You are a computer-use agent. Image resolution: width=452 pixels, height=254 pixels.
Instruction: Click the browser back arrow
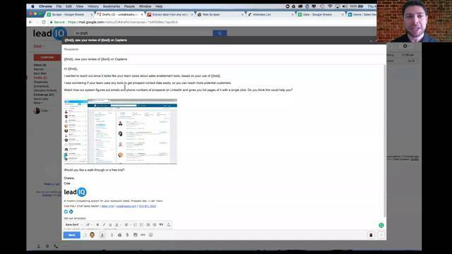coord(31,22)
